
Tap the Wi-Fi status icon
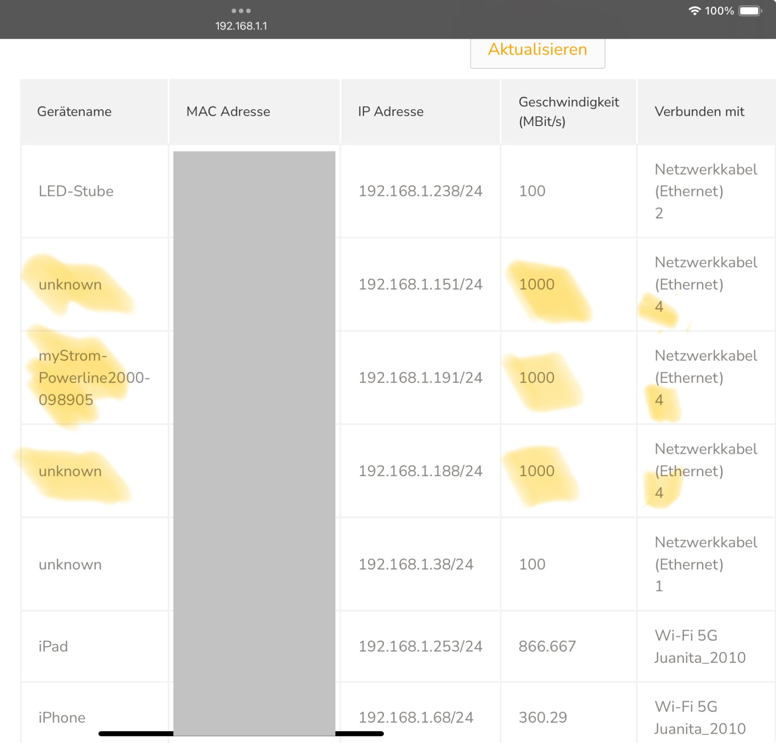pyautogui.click(x=694, y=11)
